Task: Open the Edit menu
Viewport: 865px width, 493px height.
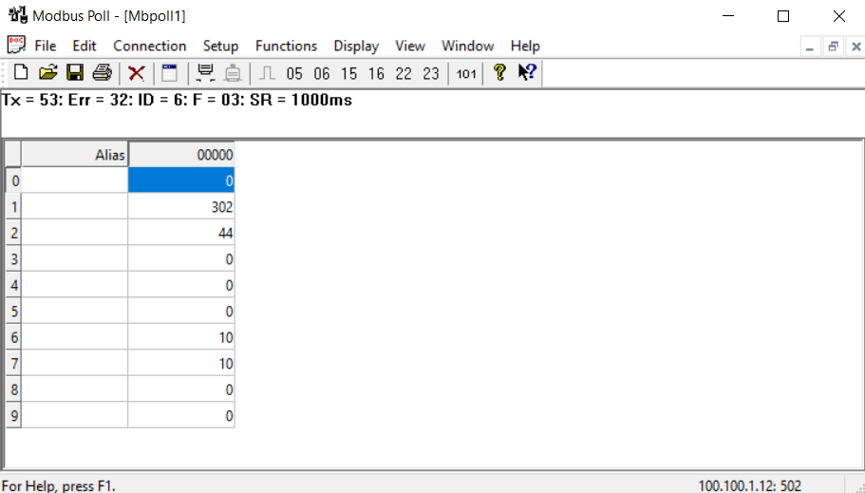Action: pos(85,46)
